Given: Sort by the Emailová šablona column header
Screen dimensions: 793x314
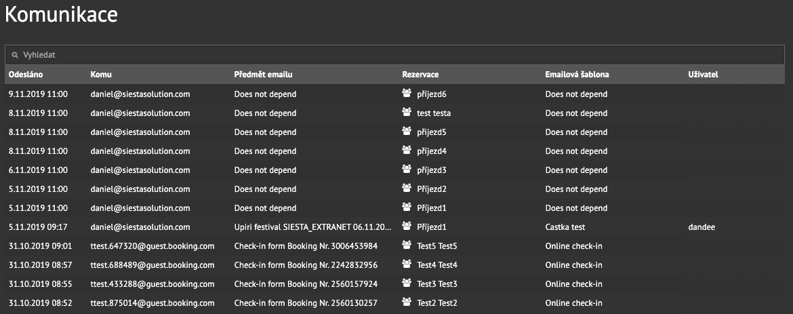Looking at the screenshot, I should click(577, 75).
